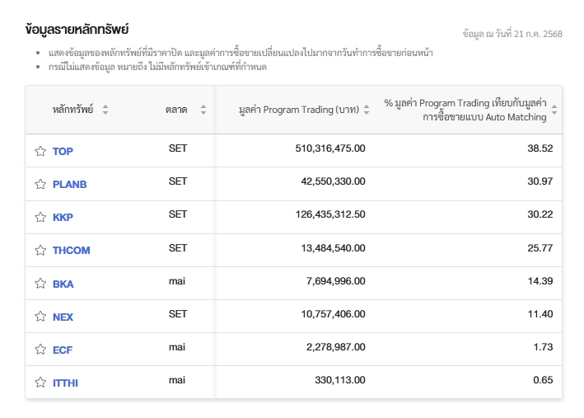This screenshot has height=418, width=584.
Task: Star the BKA security as favorite
Action: 40,284
